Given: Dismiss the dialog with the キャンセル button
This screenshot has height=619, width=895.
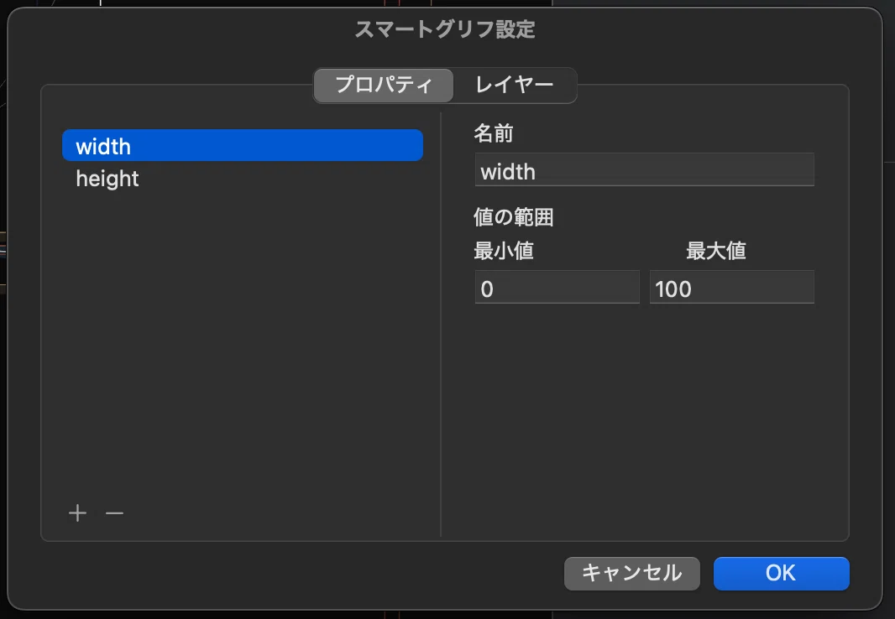Looking at the screenshot, I should tap(632, 573).
